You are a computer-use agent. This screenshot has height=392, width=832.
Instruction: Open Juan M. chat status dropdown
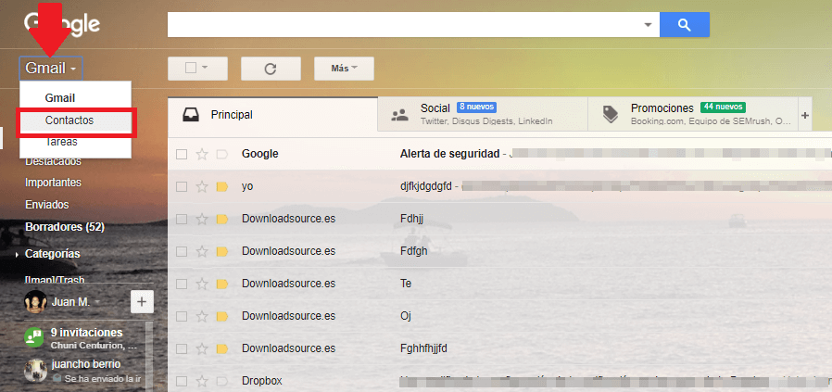pyautogui.click(x=97, y=302)
